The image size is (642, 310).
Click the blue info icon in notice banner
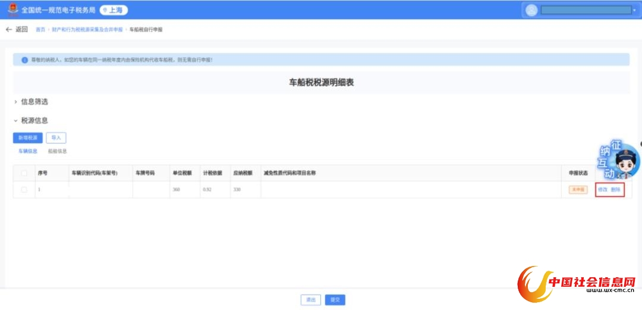24,60
